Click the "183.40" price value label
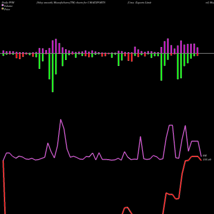This screenshot has width=214, height=214. coord(207,160)
